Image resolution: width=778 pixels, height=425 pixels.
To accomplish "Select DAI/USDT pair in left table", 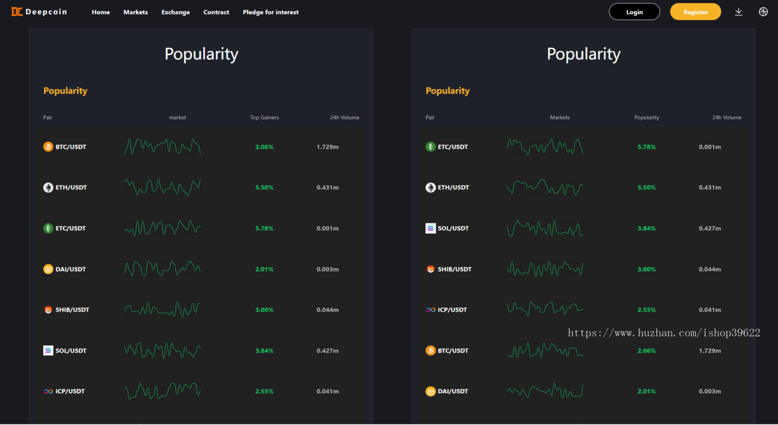I will pyautogui.click(x=71, y=270).
